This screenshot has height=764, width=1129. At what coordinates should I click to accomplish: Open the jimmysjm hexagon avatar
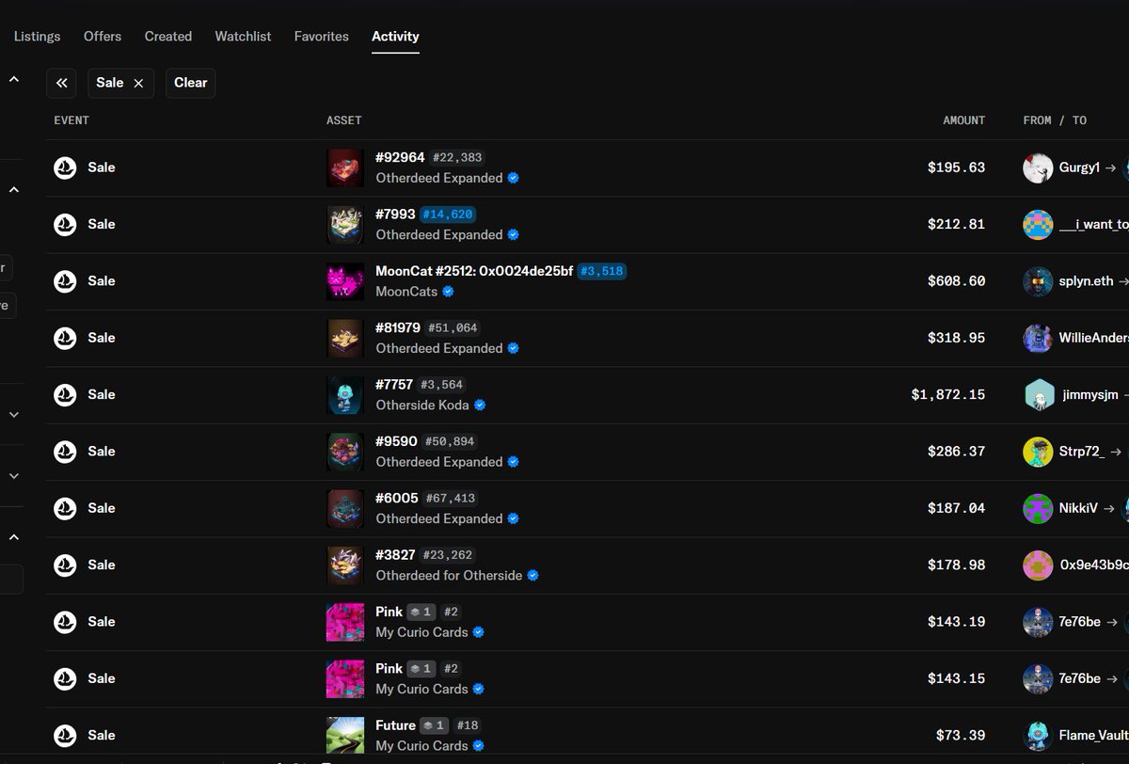1038,394
